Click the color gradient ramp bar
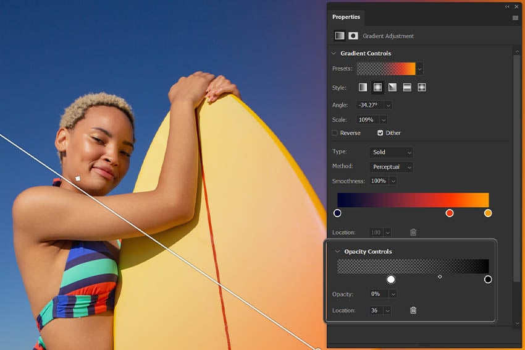The width and height of the screenshot is (525, 350). click(413, 200)
